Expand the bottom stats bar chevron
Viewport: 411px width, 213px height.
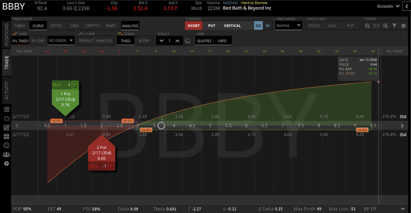pos(403,209)
